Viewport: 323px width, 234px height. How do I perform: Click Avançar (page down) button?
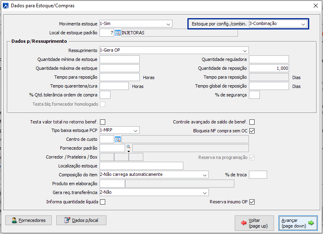[298, 223]
